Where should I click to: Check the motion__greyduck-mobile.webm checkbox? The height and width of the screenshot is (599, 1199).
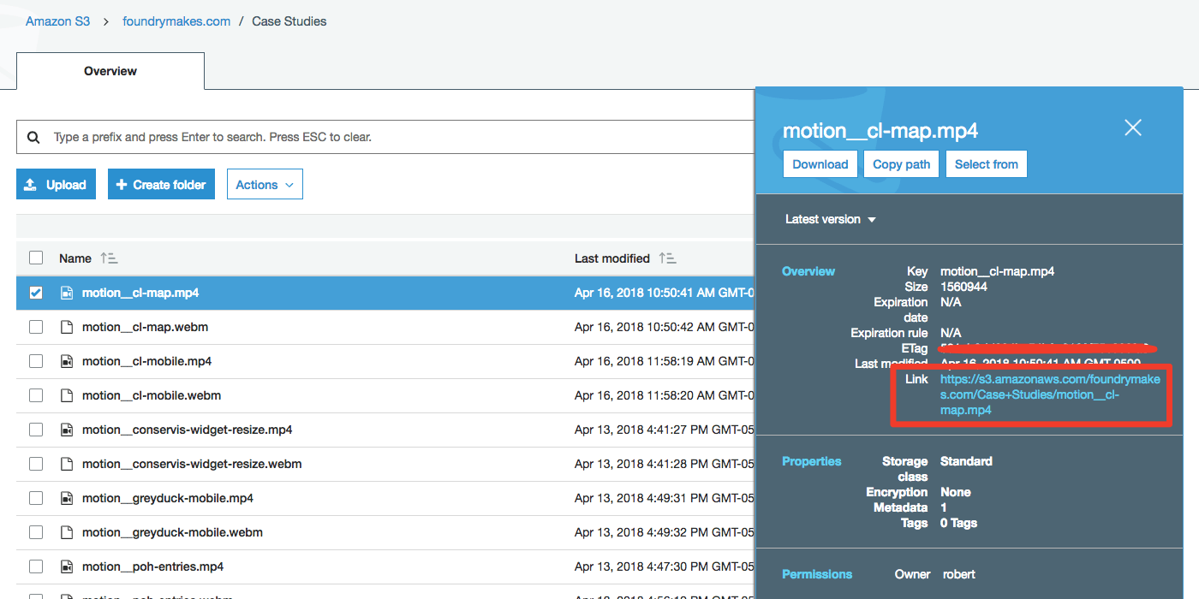coord(36,532)
